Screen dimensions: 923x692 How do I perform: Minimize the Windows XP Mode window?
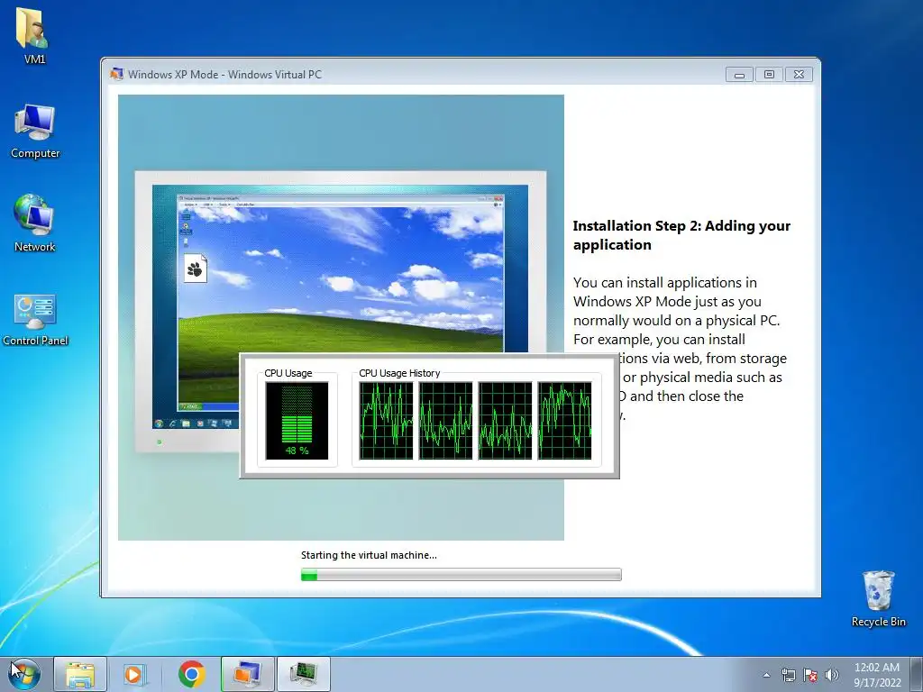coord(739,74)
